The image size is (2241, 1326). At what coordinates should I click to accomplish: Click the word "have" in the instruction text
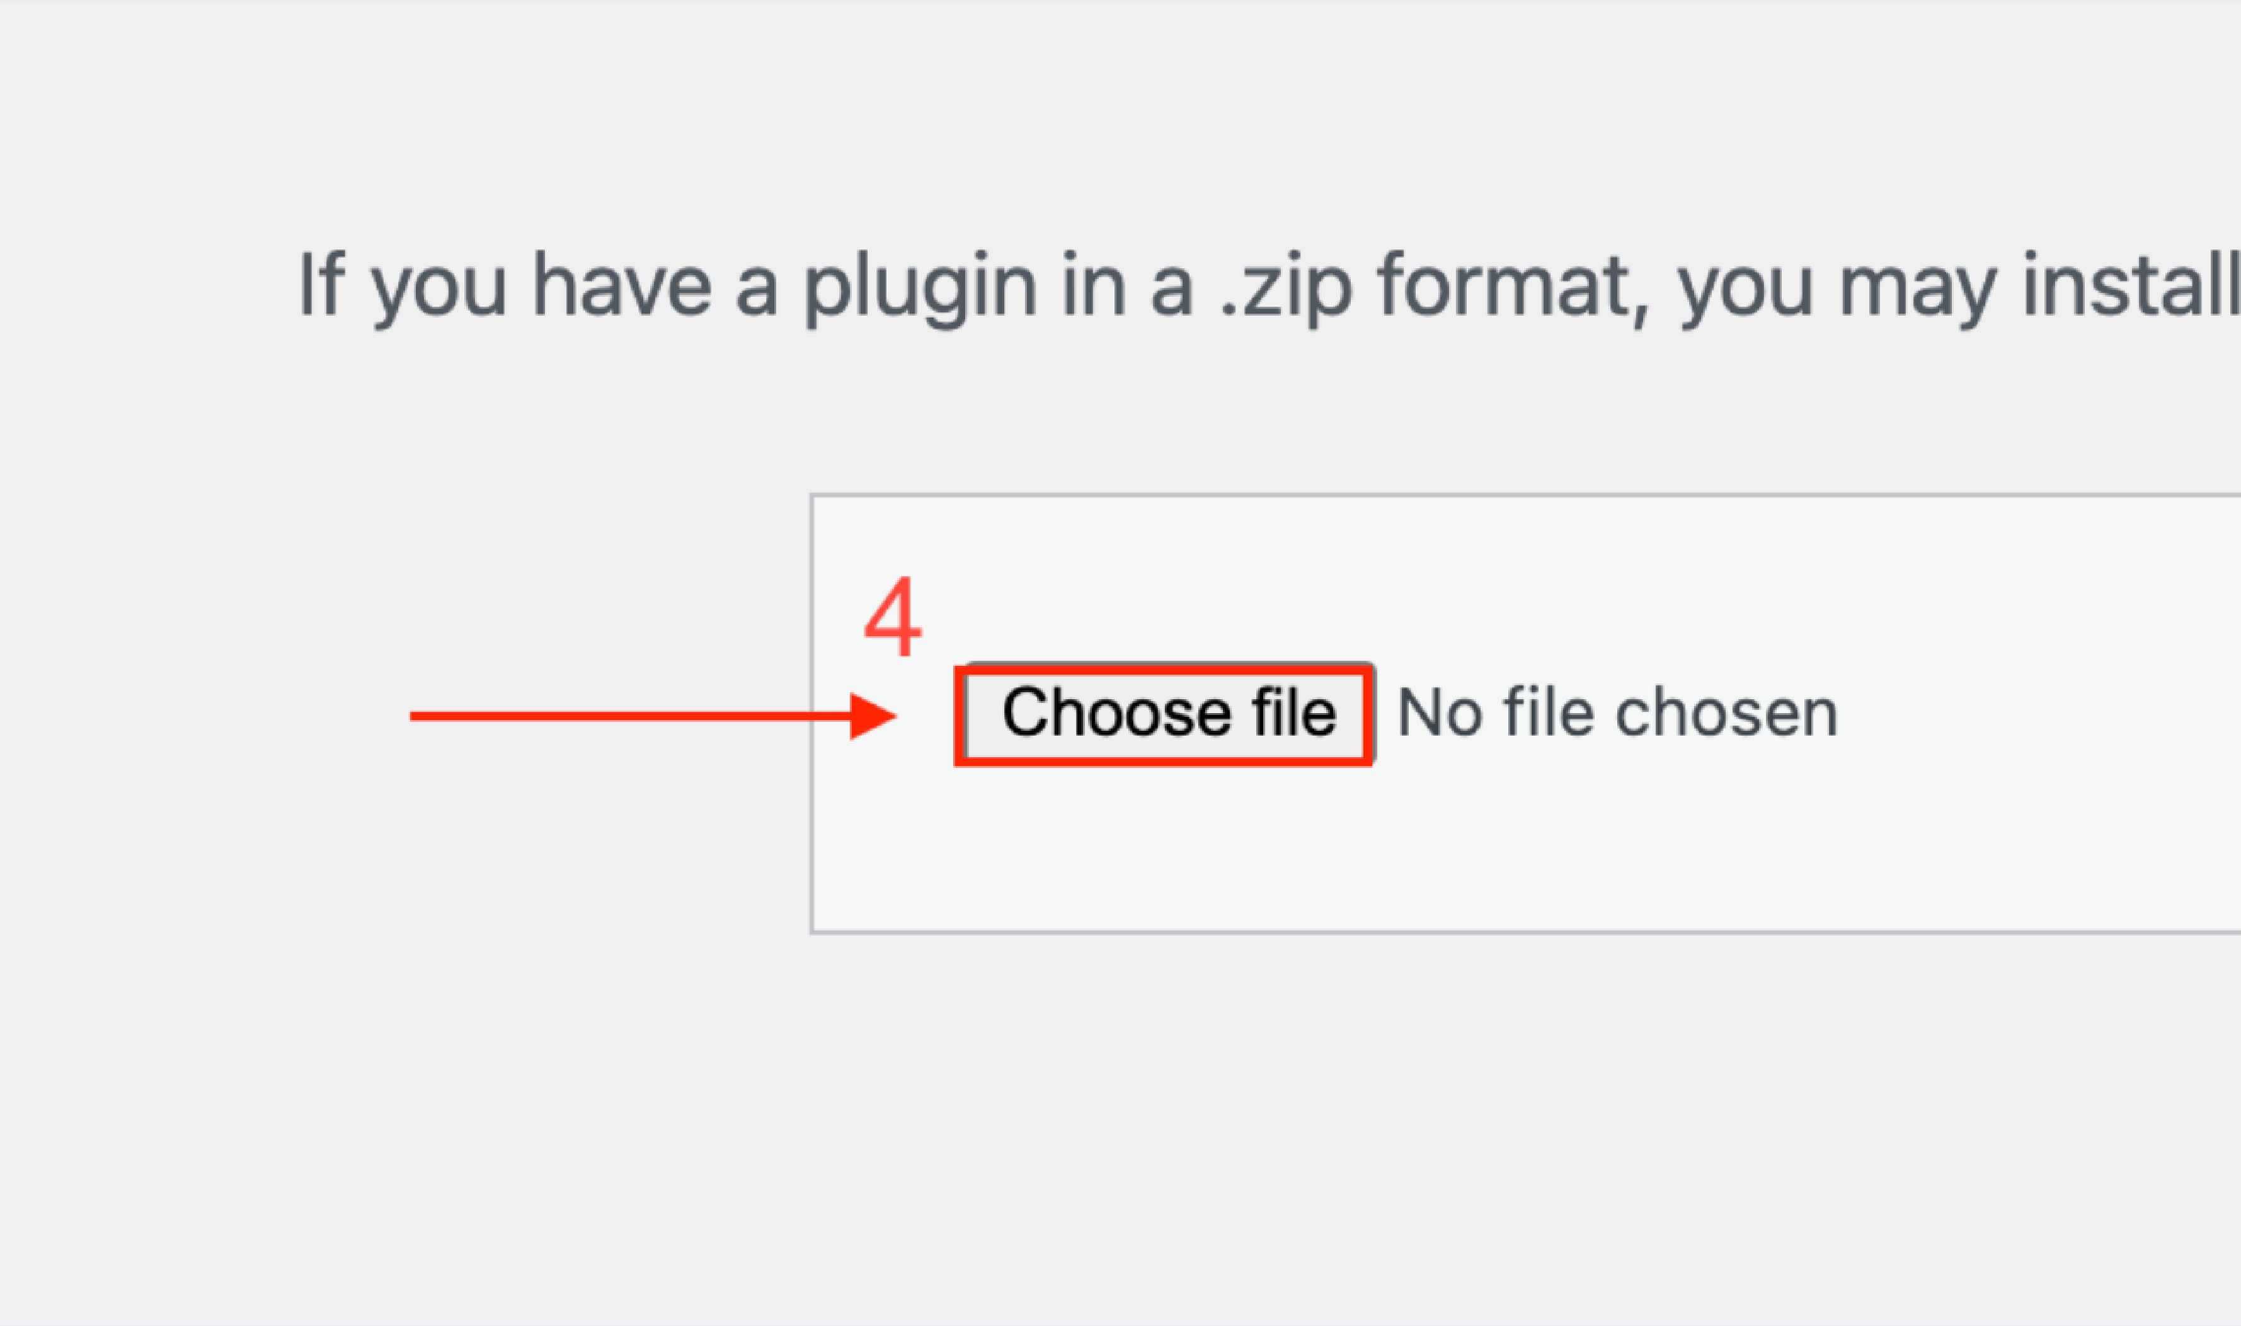click(622, 286)
